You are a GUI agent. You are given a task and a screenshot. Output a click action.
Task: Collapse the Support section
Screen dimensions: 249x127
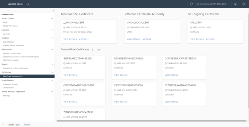(52, 64)
